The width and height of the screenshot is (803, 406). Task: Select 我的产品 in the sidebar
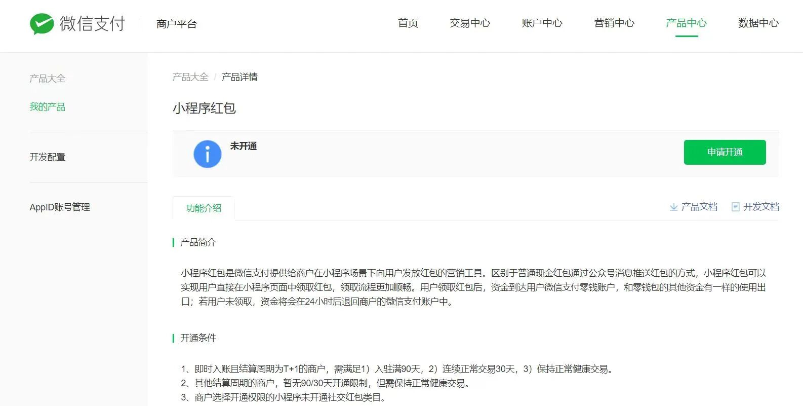[x=47, y=107]
